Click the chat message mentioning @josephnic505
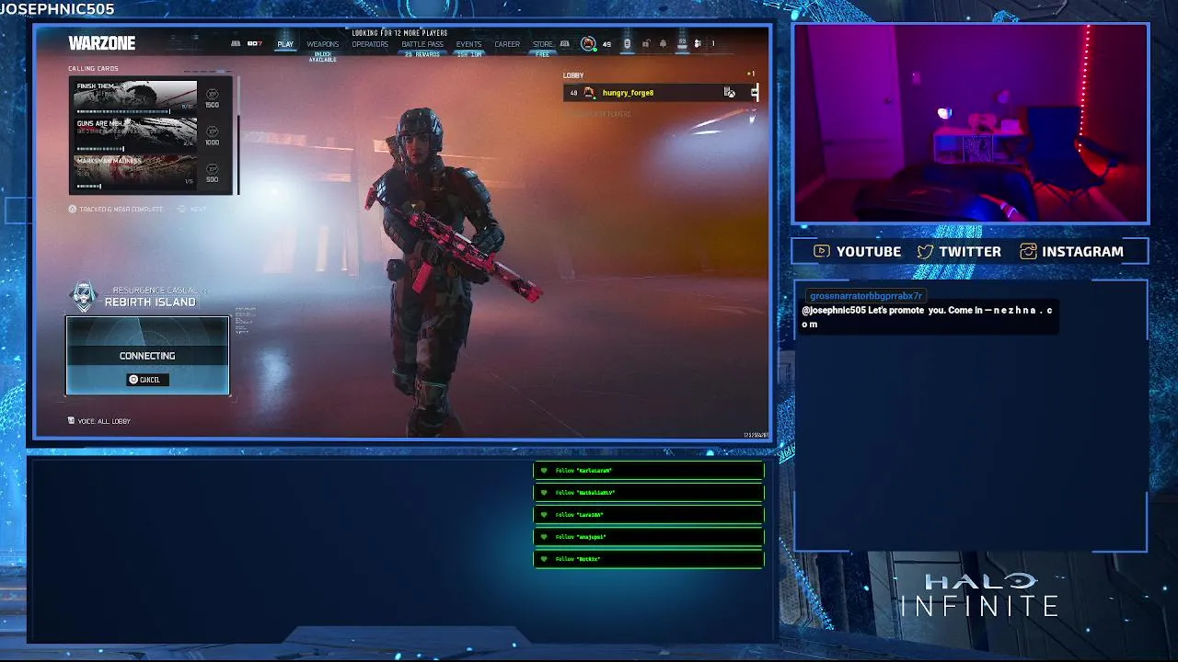Viewport: 1178px width, 662px height. (x=928, y=317)
